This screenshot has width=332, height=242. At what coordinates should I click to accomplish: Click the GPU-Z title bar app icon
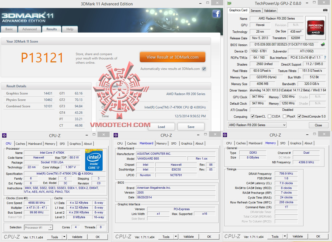(229, 3)
